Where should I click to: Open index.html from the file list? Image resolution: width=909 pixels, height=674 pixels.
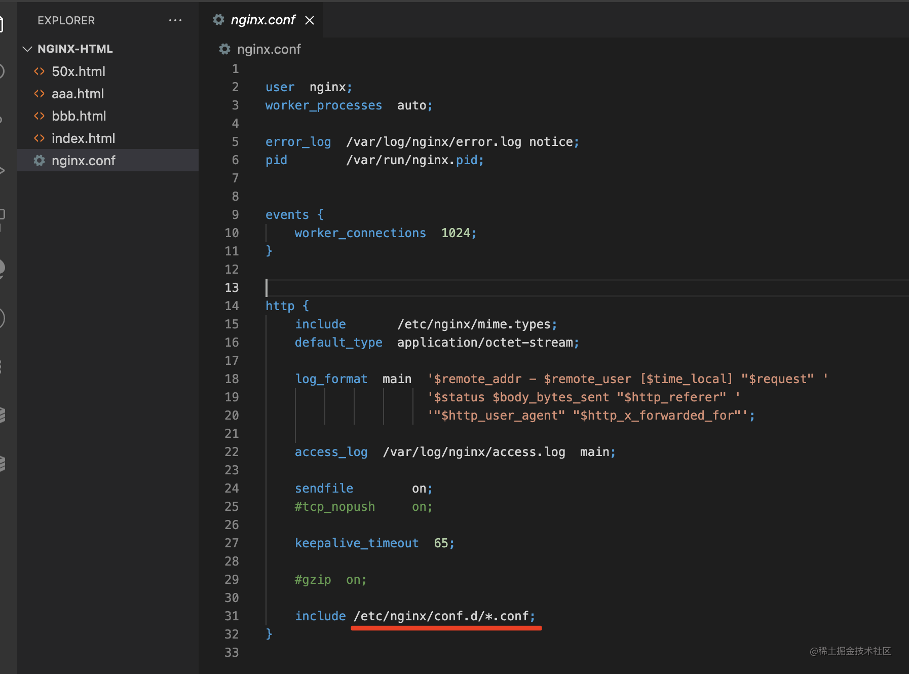pos(83,138)
